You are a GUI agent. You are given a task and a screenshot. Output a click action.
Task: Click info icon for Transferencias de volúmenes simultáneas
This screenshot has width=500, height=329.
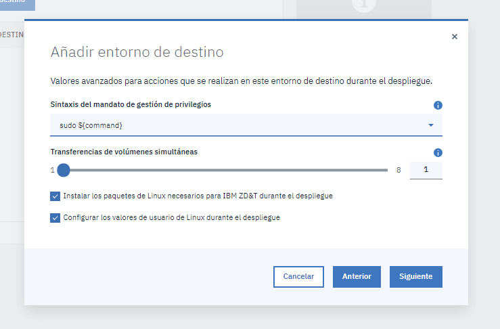[x=438, y=153]
